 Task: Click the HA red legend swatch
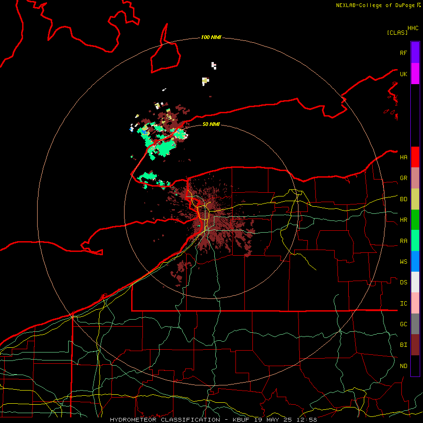point(415,157)
